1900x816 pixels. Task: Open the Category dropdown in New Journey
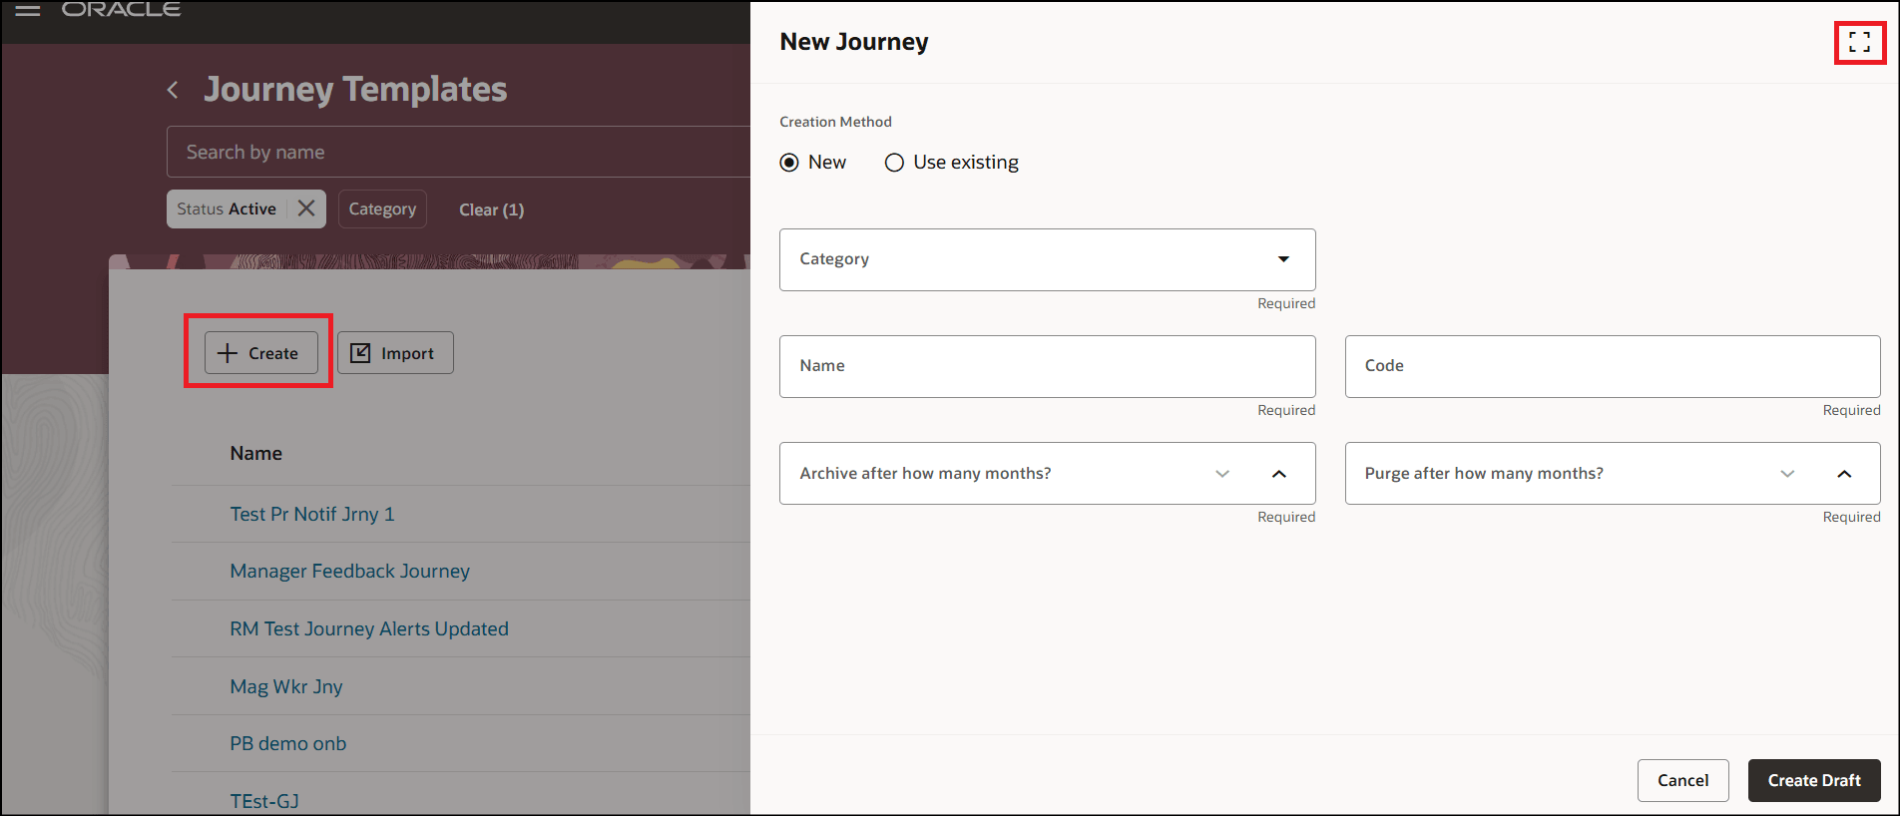pyautogui.click(x=1047, y=259)
